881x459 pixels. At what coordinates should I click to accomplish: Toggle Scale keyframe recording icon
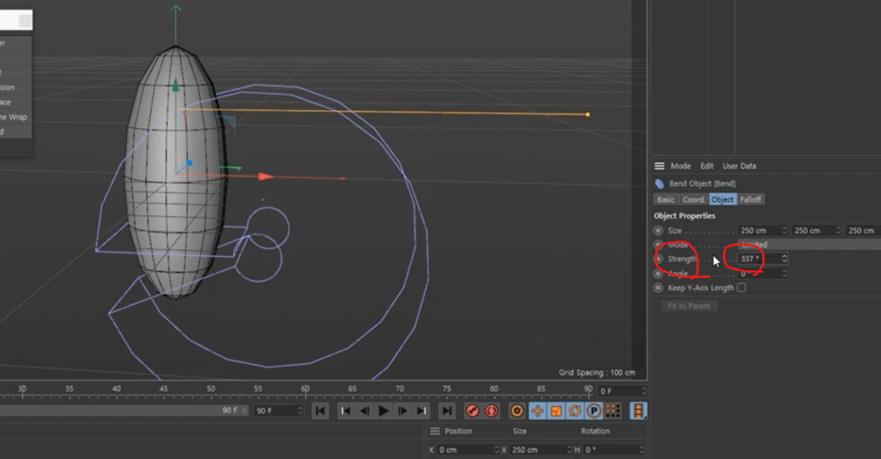pyautogui.click(x=556, y=411)
